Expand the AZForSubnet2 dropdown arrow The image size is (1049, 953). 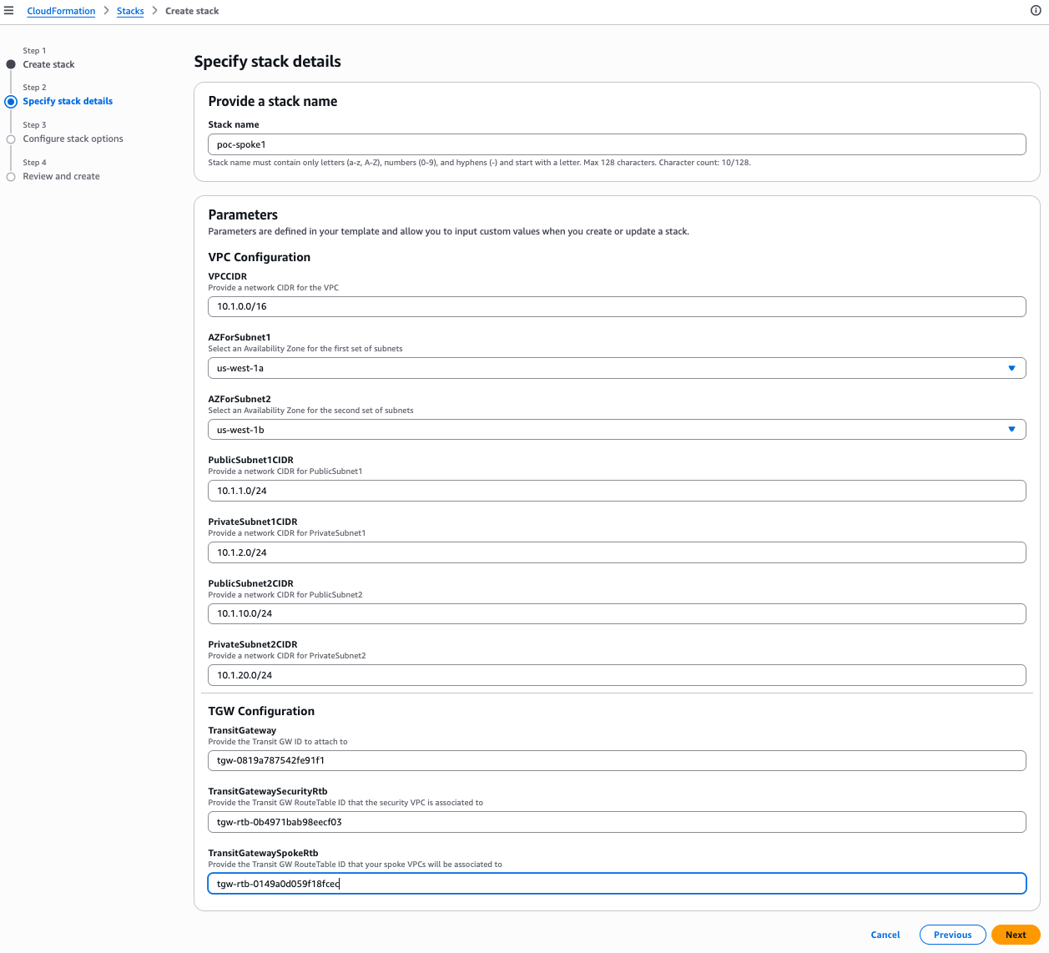(1011, 430)
